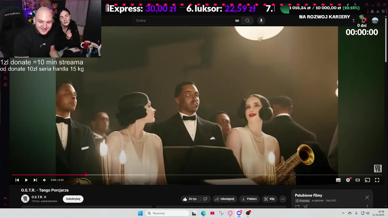Viewport: 388px width, 218px height.
Task: Open the network tray icon
Action: (x=363, y=213)
